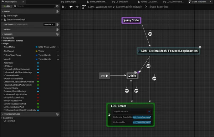214x137 pixels.
Task: Expand the Fidget variable category
Action: [2, 44]
